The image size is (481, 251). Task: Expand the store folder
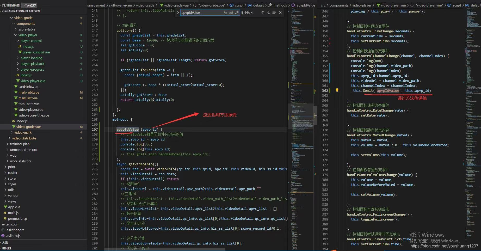[x=5, y=178]
